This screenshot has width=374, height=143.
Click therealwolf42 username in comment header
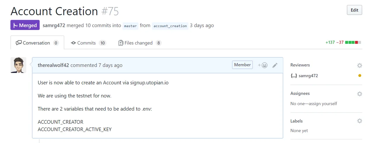pyautogui.click(x=53, y=65)
